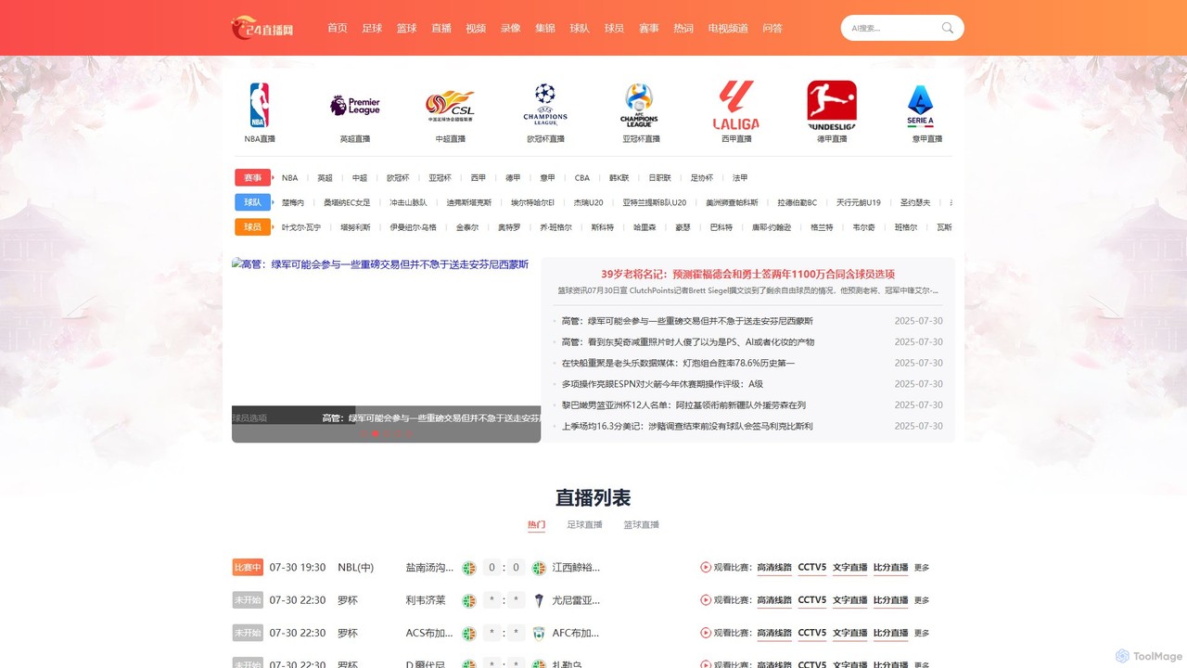The width and height of the screenshot is (1187, 668).
Task: Click the 比赛中 status badge
Action: coord(248,568)
